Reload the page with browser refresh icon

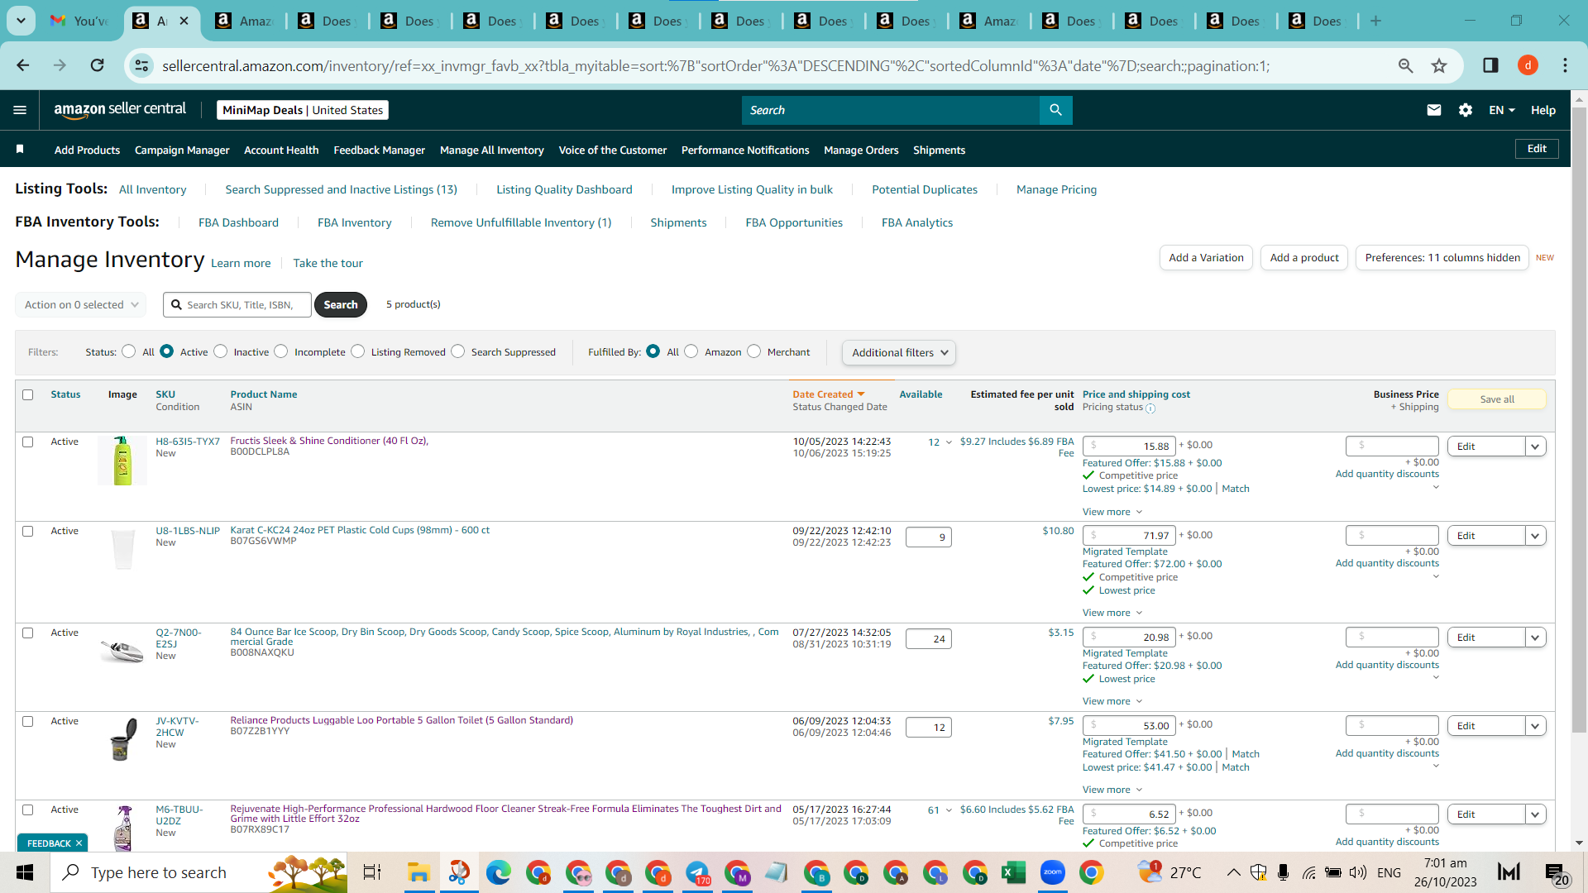point(98,65)
